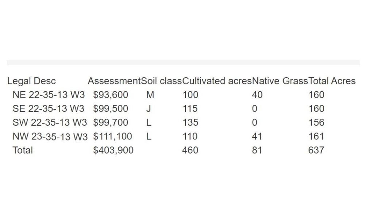The image size is (365, 221).
Task: Click the gray horizontal divider bar
Action: (183, 63)
